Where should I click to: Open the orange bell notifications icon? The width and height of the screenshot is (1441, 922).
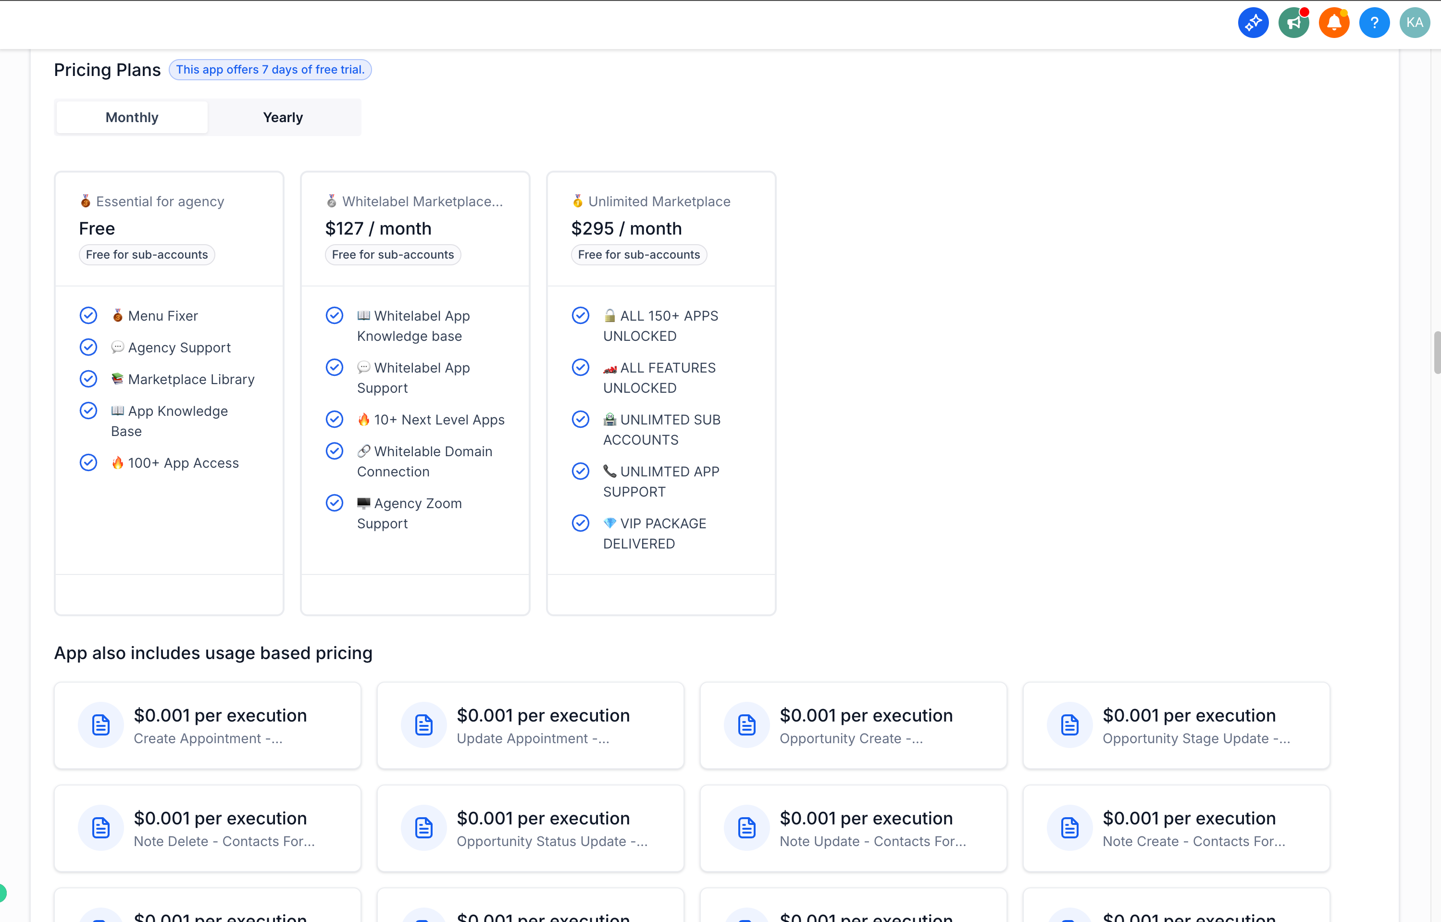pos(1334,23)
